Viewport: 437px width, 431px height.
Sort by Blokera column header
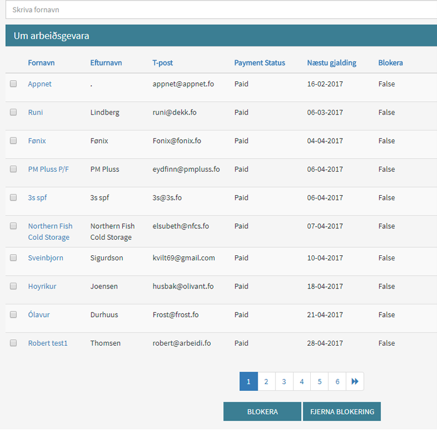pos(391,62)
